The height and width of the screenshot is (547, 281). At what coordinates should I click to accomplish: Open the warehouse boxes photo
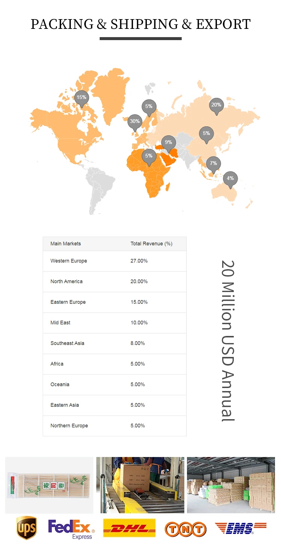pos(231,485)
